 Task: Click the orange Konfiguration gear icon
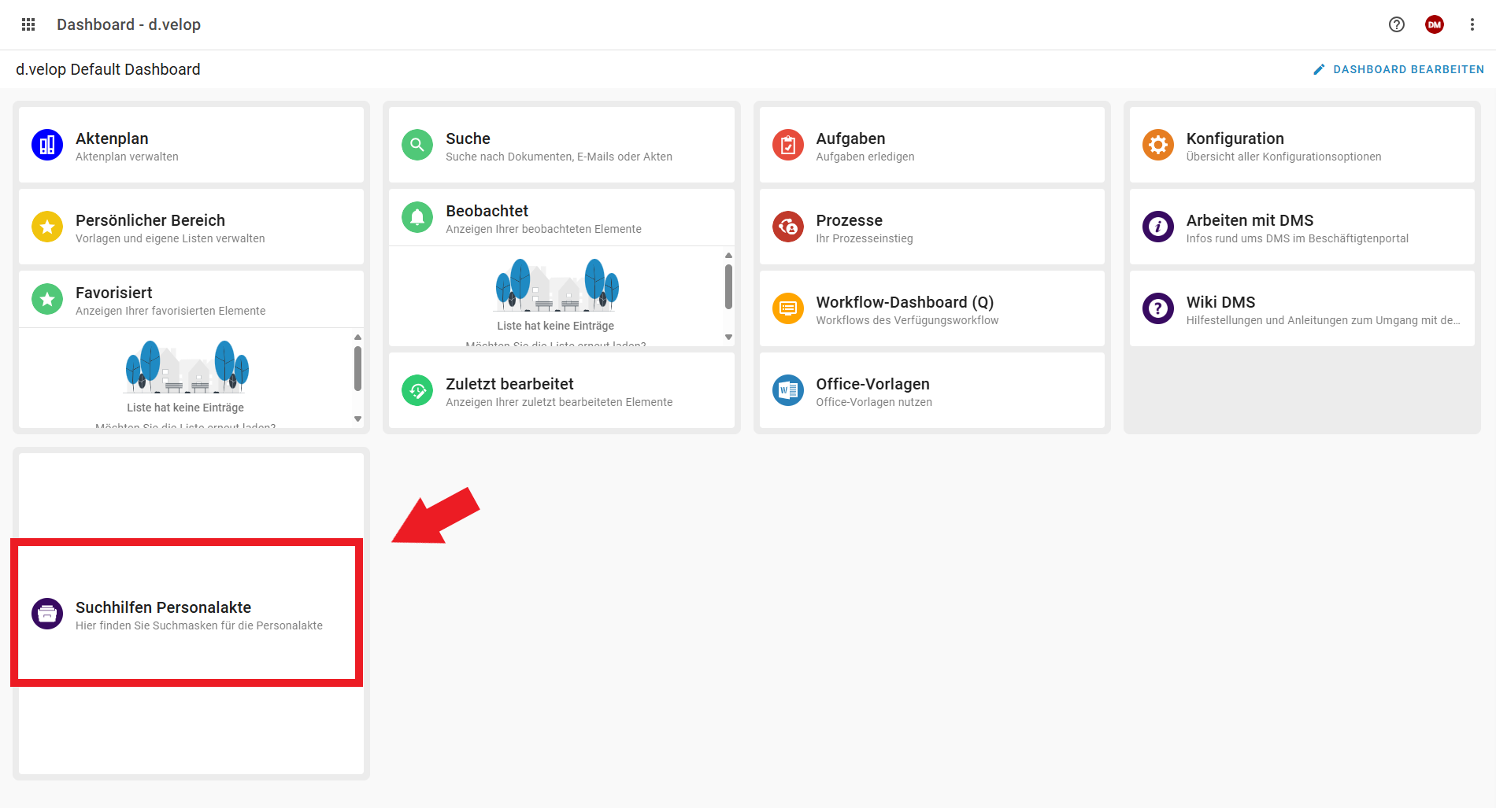(x=1157, y=145)
